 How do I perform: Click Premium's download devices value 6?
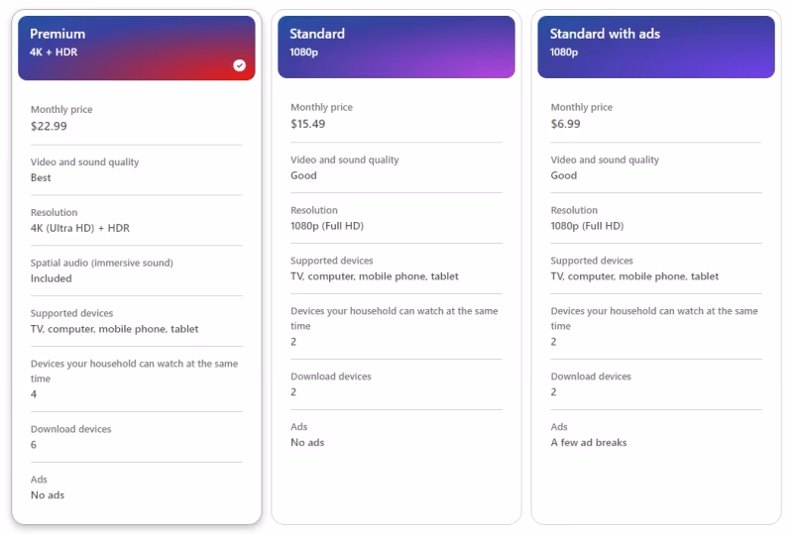(34, 445)
